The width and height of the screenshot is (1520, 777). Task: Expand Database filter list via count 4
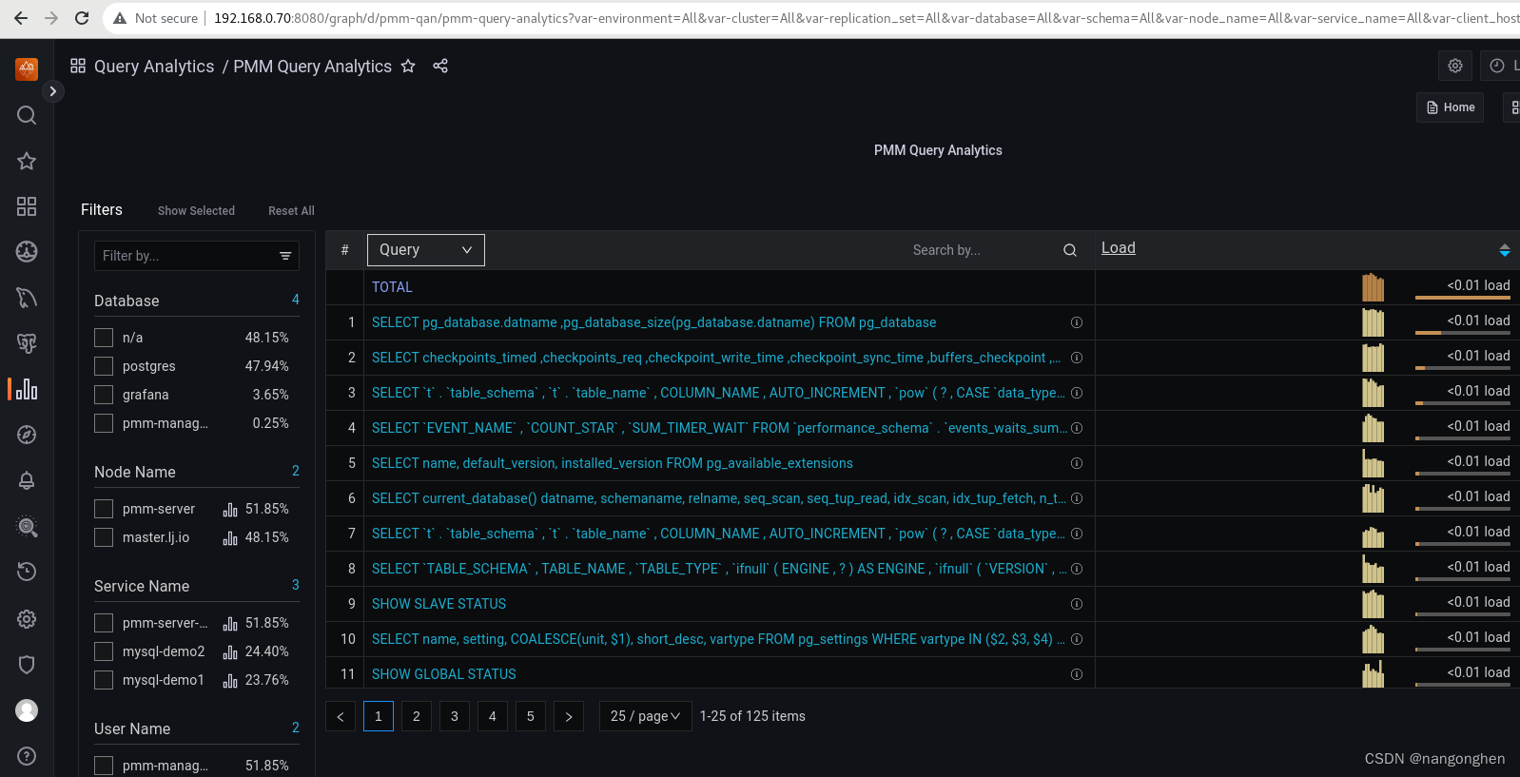(x=296, y=300)
